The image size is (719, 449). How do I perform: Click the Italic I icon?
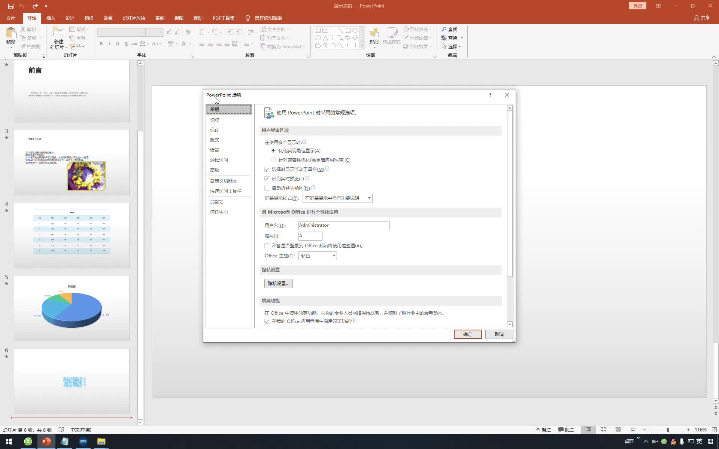tap(109, 44)
